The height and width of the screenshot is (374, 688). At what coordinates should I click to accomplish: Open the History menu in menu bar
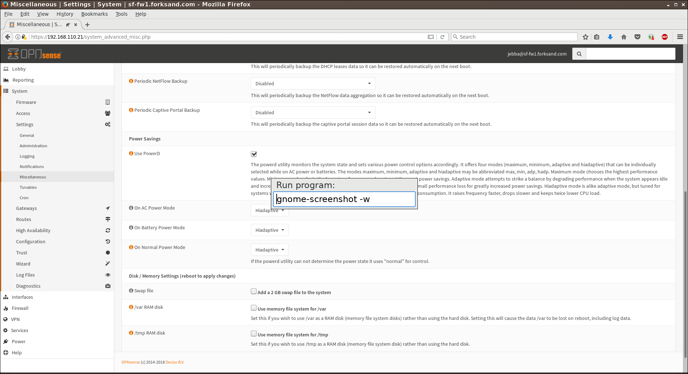64,14
